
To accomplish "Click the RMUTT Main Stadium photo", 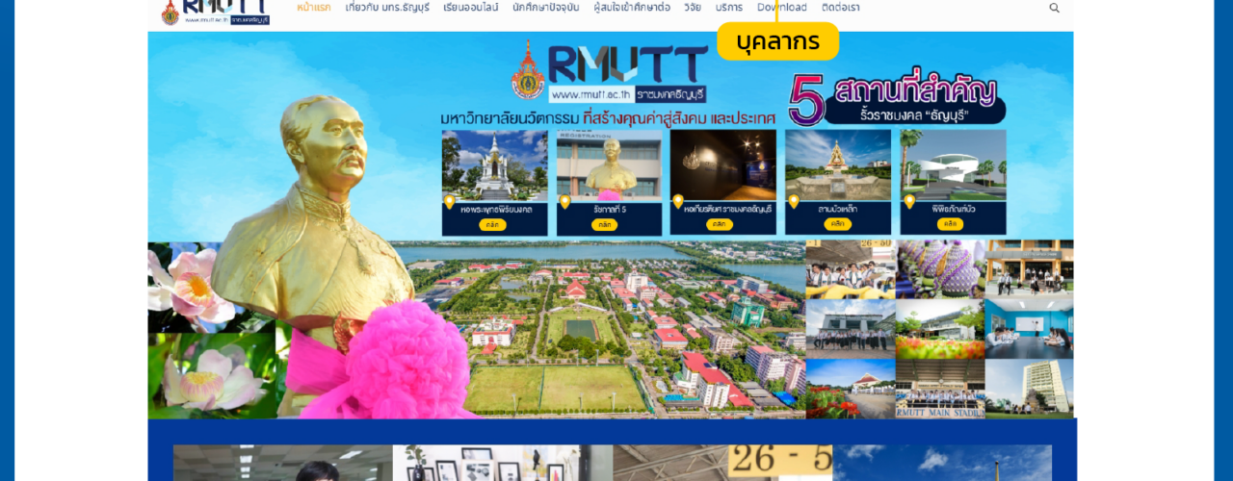I will (940, 390).
